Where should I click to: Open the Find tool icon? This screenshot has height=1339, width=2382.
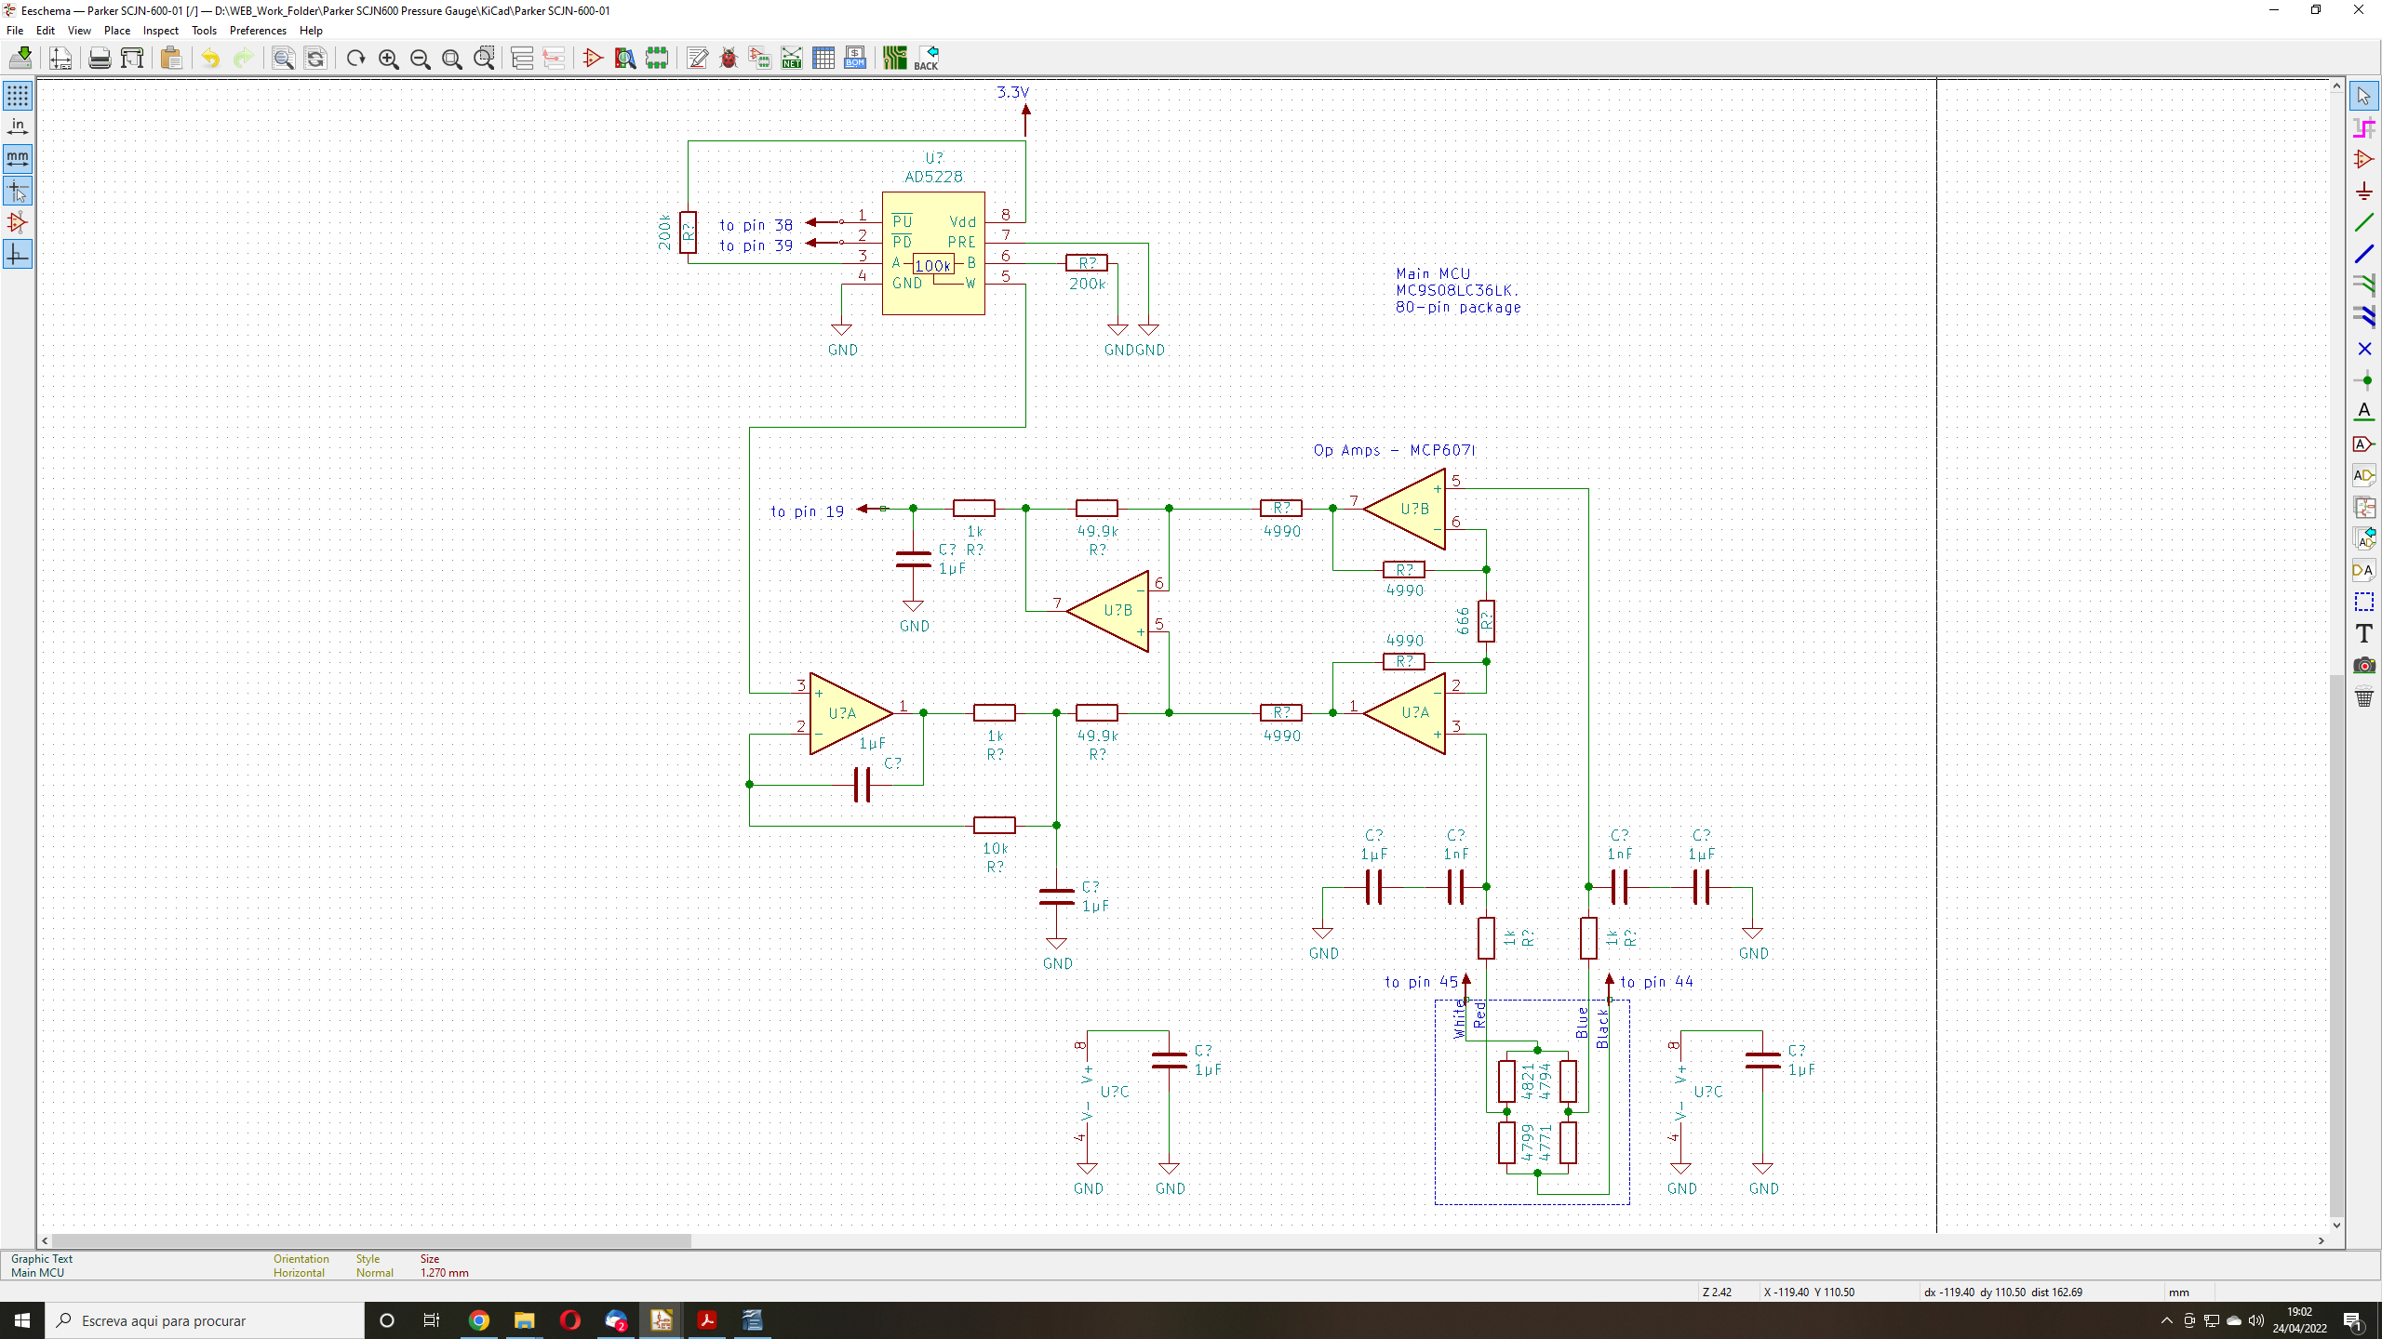pos(283,58)
